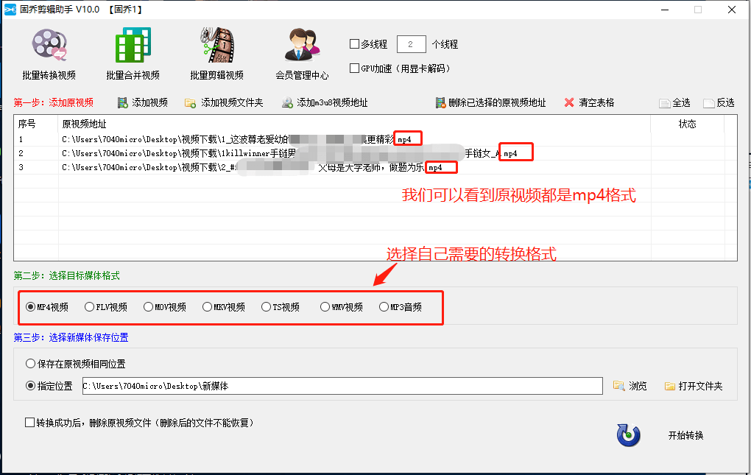Open the 会员管理中心 member center
This screenshot has width=751, height=475.
302,53
